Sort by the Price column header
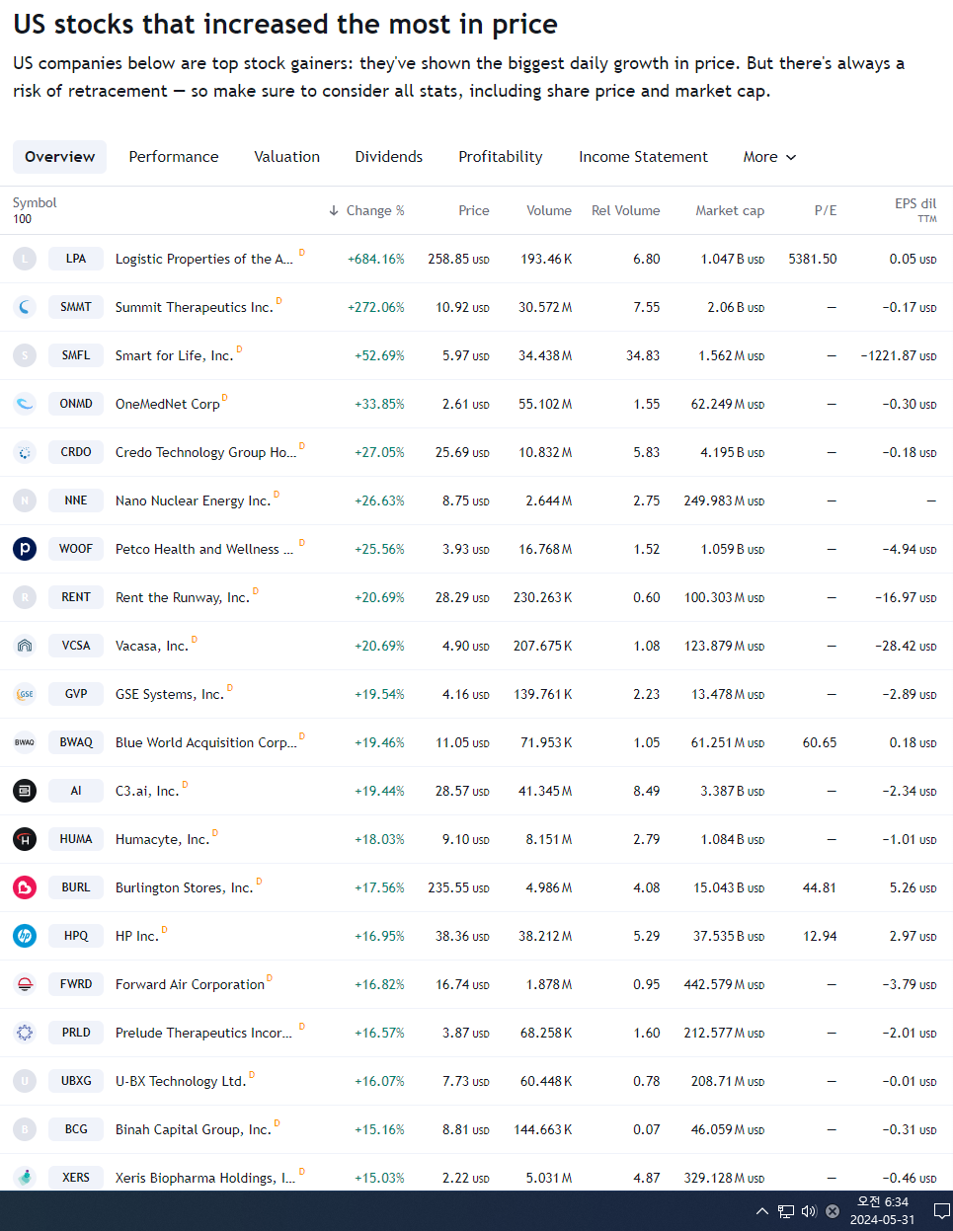Image resolution: width=953 pixels, height=1231 pixels. tap(474, 210)
